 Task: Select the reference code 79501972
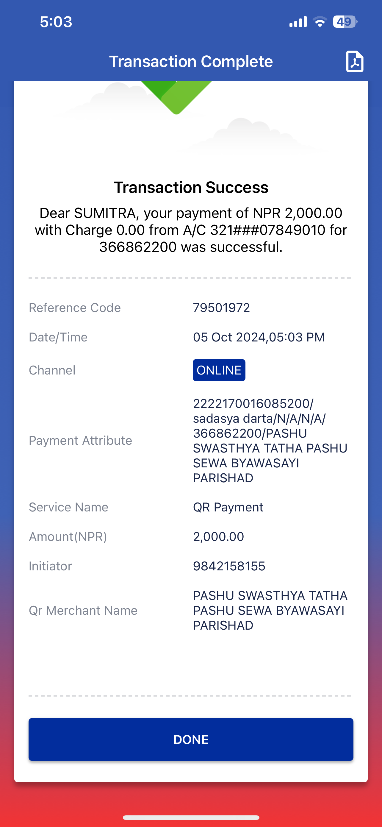[x=221, y=308]
